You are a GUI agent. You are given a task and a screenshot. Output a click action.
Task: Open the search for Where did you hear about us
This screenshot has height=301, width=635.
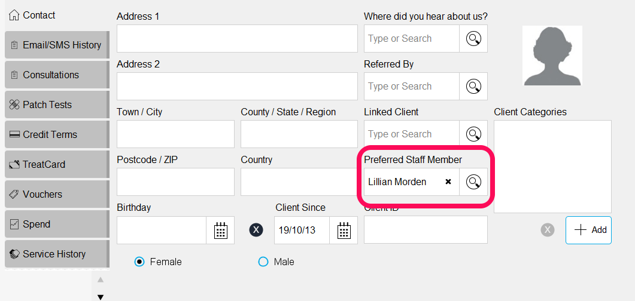(x=473, y=38)
